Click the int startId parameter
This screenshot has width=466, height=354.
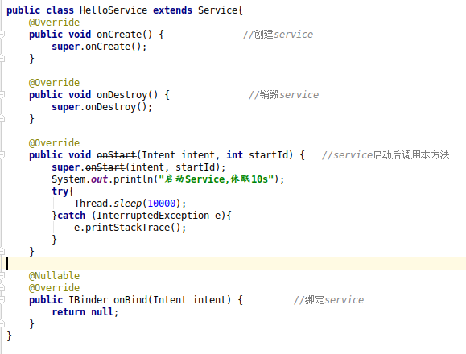[257, 155]
